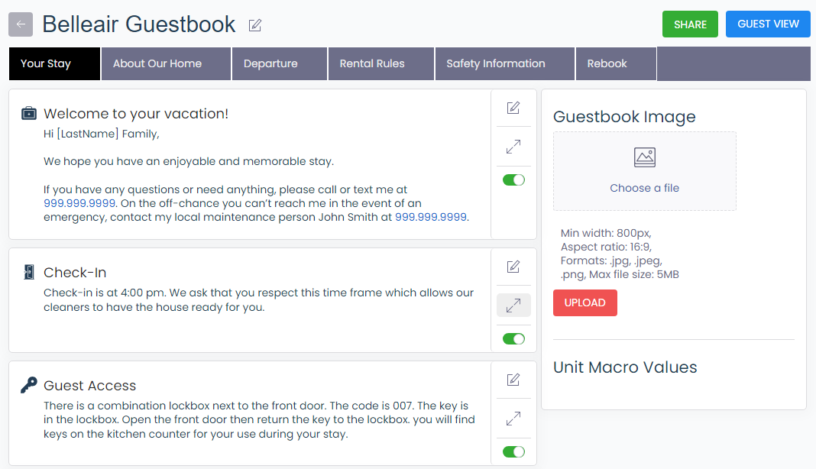Click the key icon beside Guest Access
Screen dimensions: 816x469
coord(29,385)
